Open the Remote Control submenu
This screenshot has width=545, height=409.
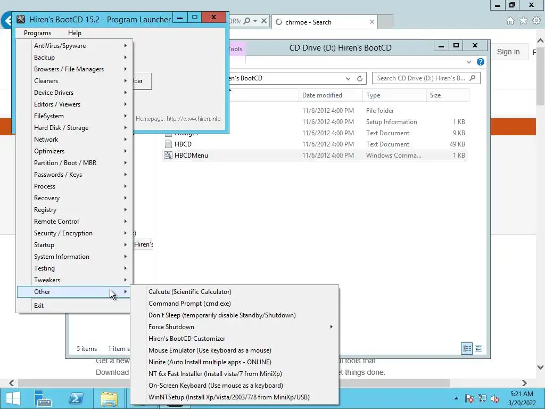pos(74,221)
